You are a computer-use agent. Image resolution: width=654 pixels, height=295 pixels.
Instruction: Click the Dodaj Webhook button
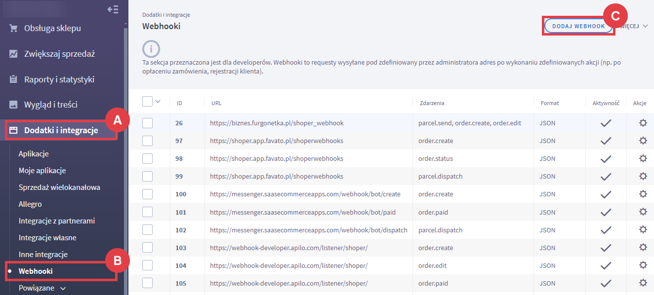pyautogui.click(x=578, y=26)
